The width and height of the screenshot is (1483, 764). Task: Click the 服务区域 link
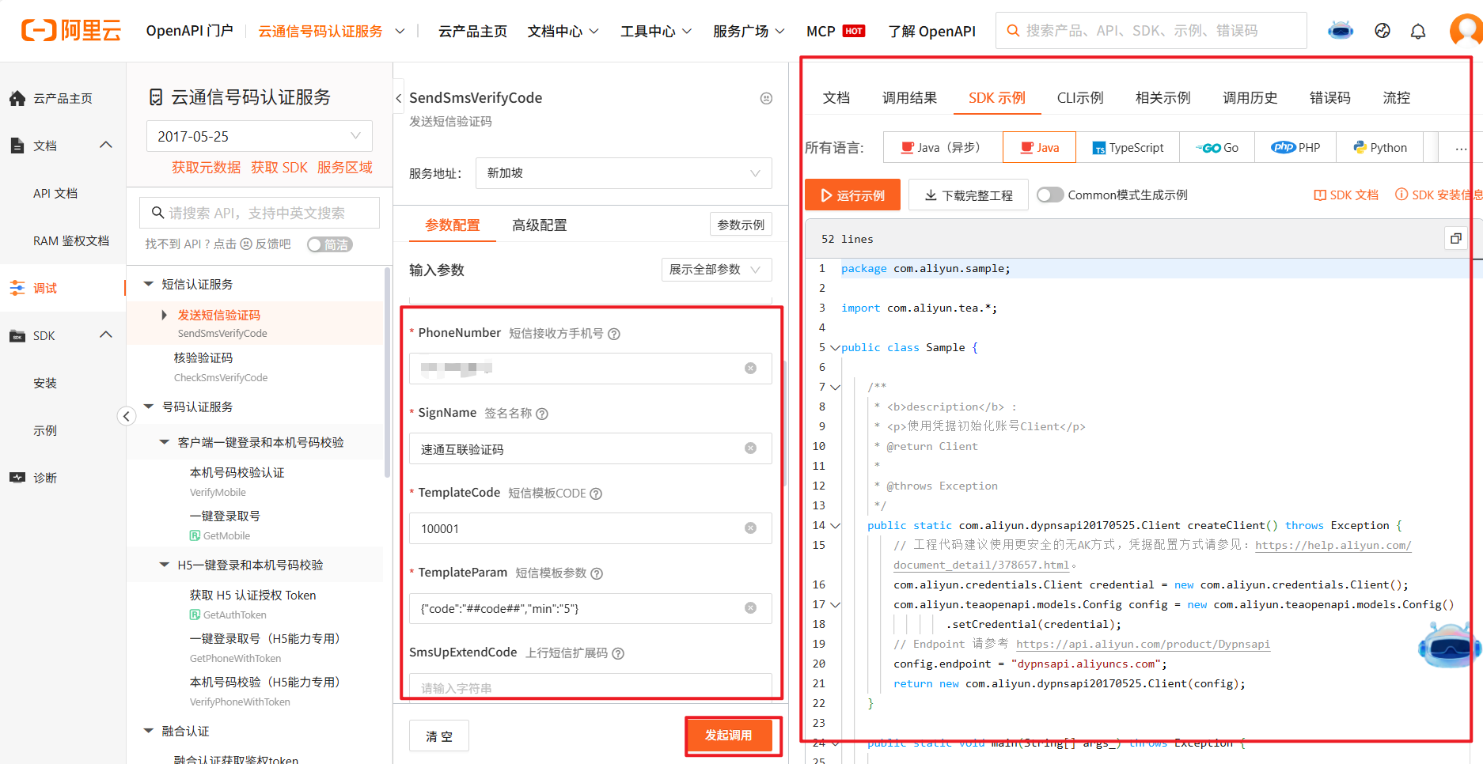coord(345,168)
